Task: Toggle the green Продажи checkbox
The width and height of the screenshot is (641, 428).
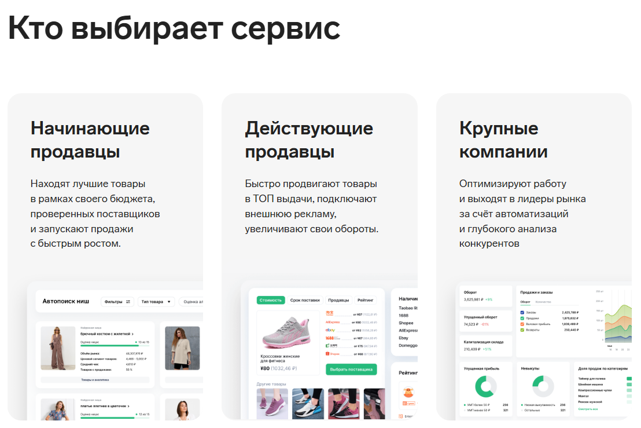Action: [x=522, y=318]
